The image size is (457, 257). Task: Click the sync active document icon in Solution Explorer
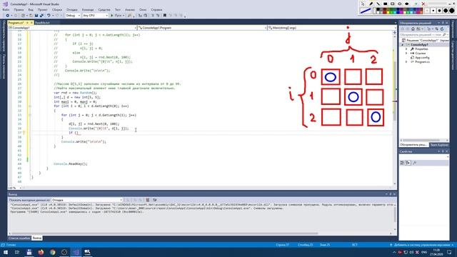coord(436,29)
